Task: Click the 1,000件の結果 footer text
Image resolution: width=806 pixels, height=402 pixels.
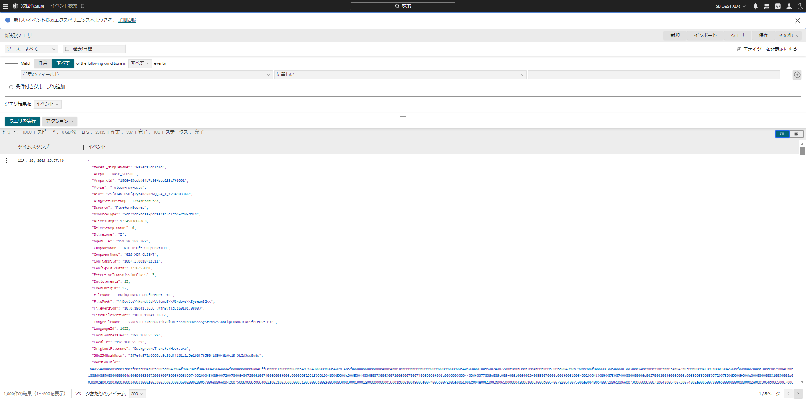Action: click(x=34, y=394)
